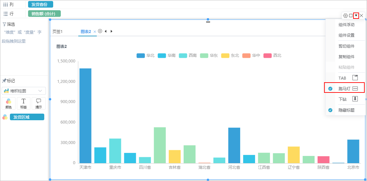367x181 pixels.
Task: Click the 湖北省 axis label
Action: (x=204, y=167)
